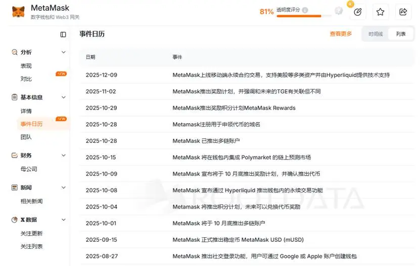
Task: Click the share icon button
Action: click(403, 12)
